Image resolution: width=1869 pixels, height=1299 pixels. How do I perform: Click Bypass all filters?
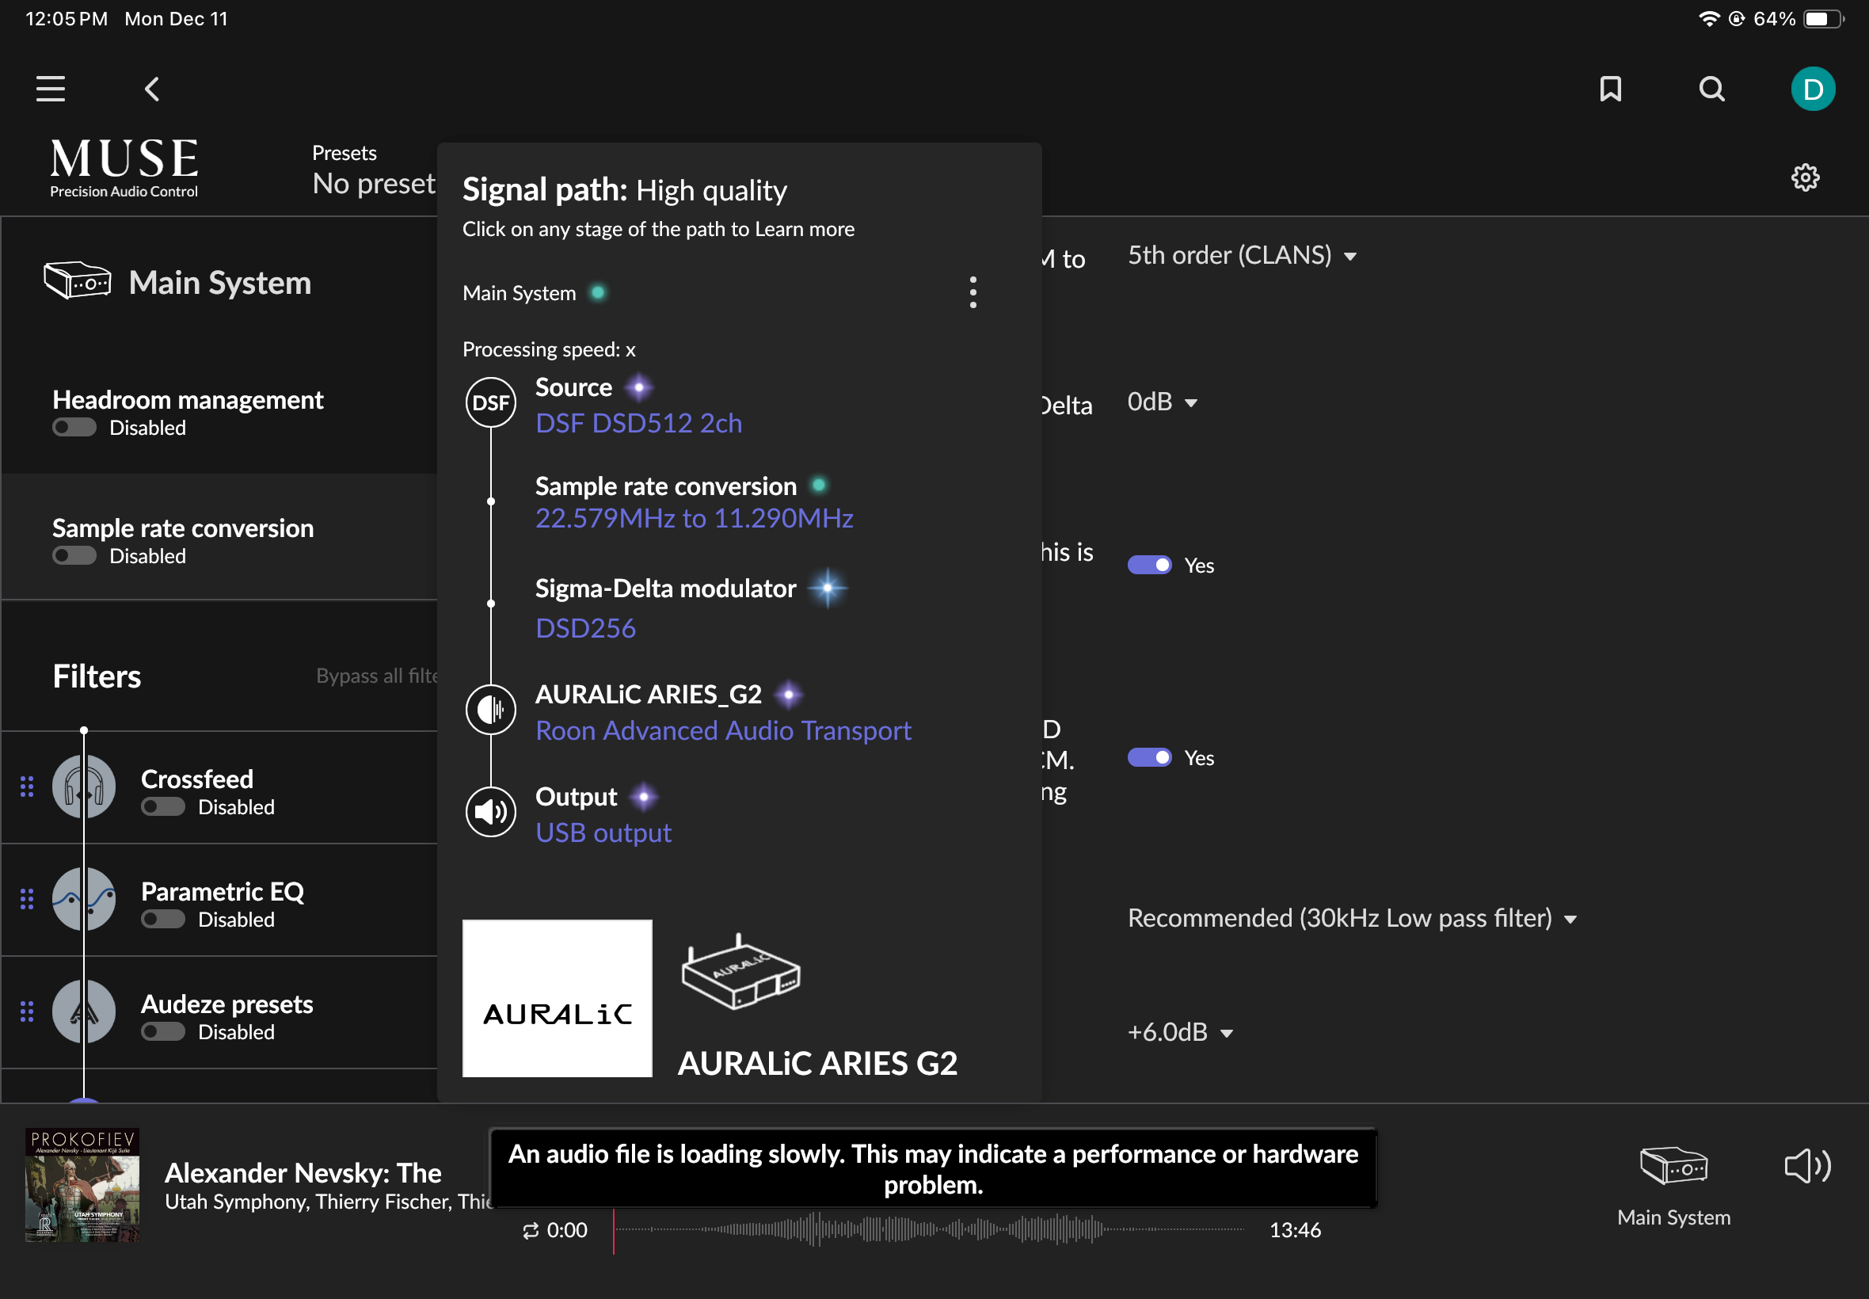[x=377, y=676]
